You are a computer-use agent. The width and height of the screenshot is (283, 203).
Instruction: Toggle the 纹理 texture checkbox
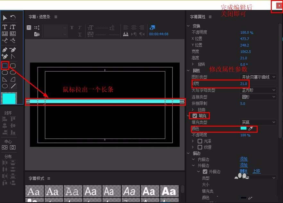(x=200, y=147)
